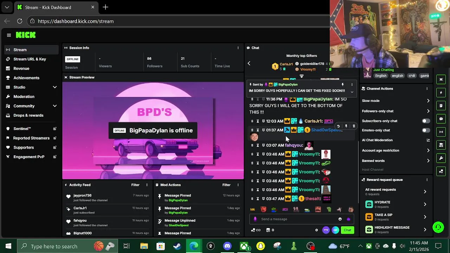
Task: Open Session Info three-dot menu
Action: pos(238,48)
